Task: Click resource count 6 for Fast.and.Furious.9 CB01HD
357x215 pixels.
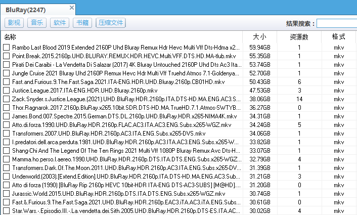Action: tap(299, 82)
